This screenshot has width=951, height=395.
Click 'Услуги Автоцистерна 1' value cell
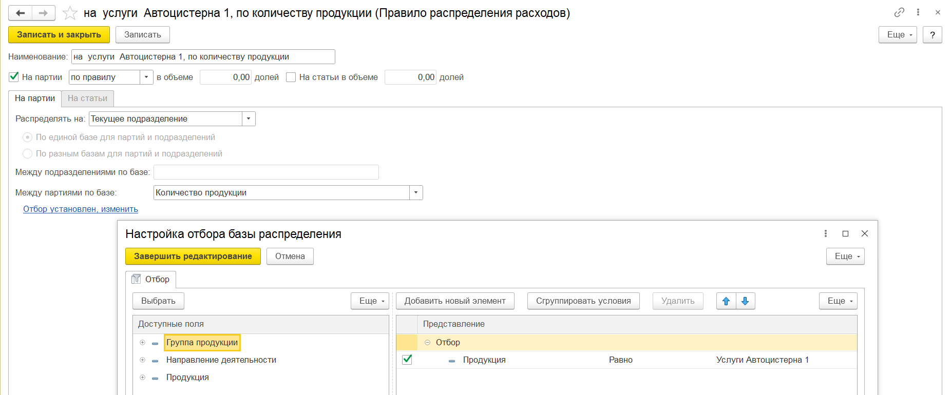[x=763, y=360]
